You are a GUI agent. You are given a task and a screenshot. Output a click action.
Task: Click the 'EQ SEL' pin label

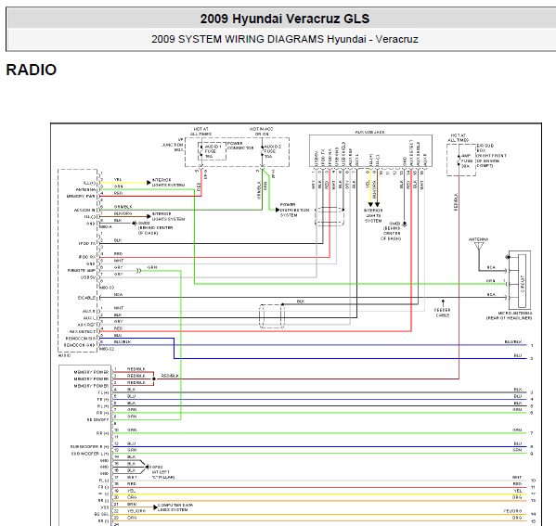(101, 514)
